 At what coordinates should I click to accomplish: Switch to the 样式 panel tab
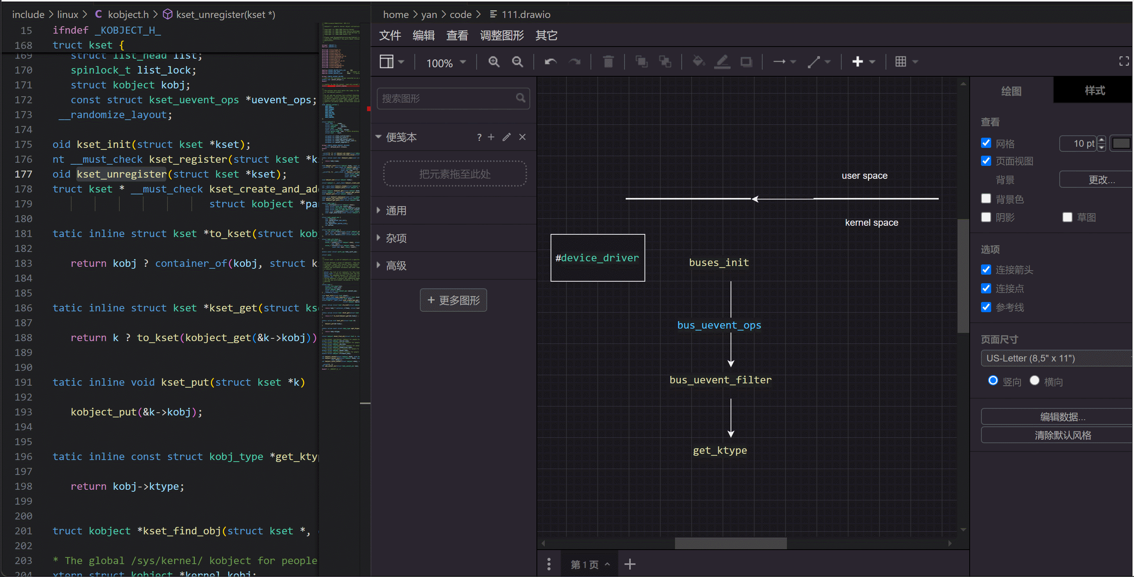click(1095, 90)
